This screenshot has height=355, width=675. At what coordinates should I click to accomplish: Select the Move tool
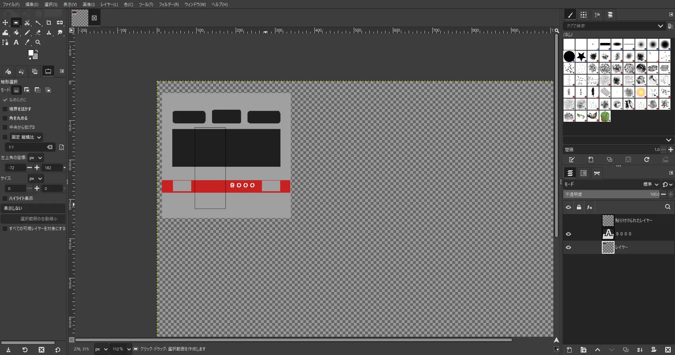[5, 23]
